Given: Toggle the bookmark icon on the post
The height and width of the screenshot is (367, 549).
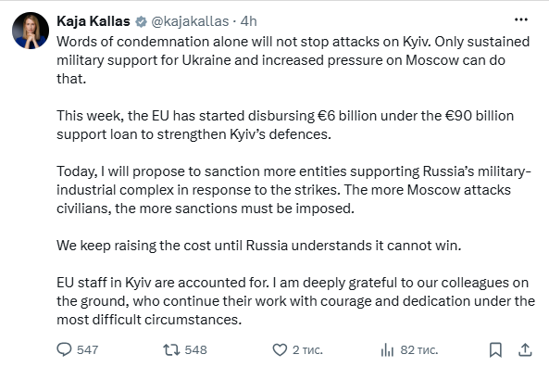Looking at the screenshot, I should [x=495, y=349].
